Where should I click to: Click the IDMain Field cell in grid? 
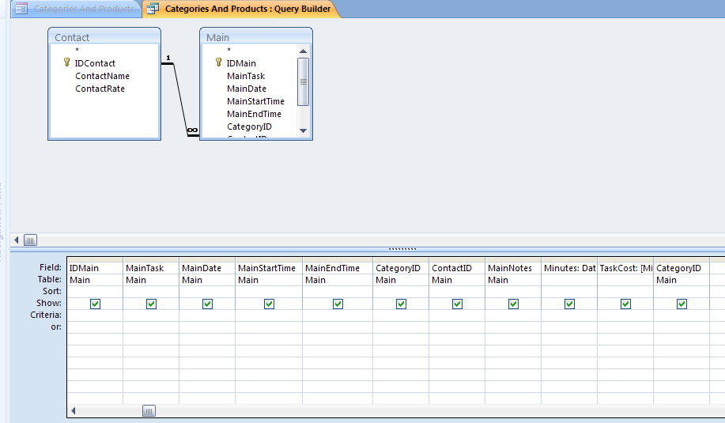95,268
